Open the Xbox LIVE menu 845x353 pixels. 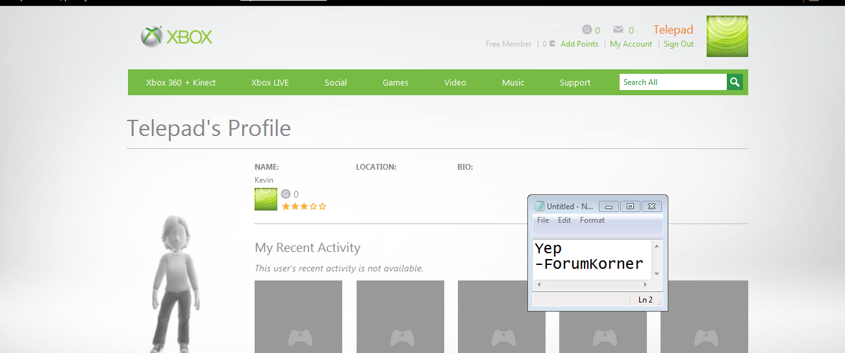(x=270, y=82)
